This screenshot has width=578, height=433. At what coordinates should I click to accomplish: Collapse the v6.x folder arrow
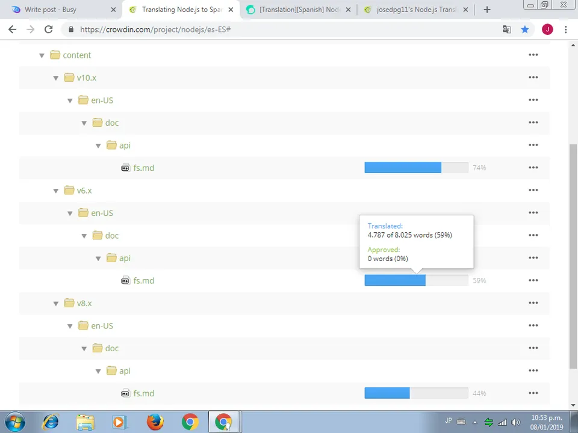pos(55,191)
